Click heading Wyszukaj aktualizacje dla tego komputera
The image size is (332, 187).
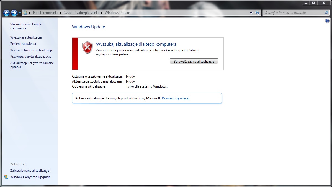tap(136, 44)
